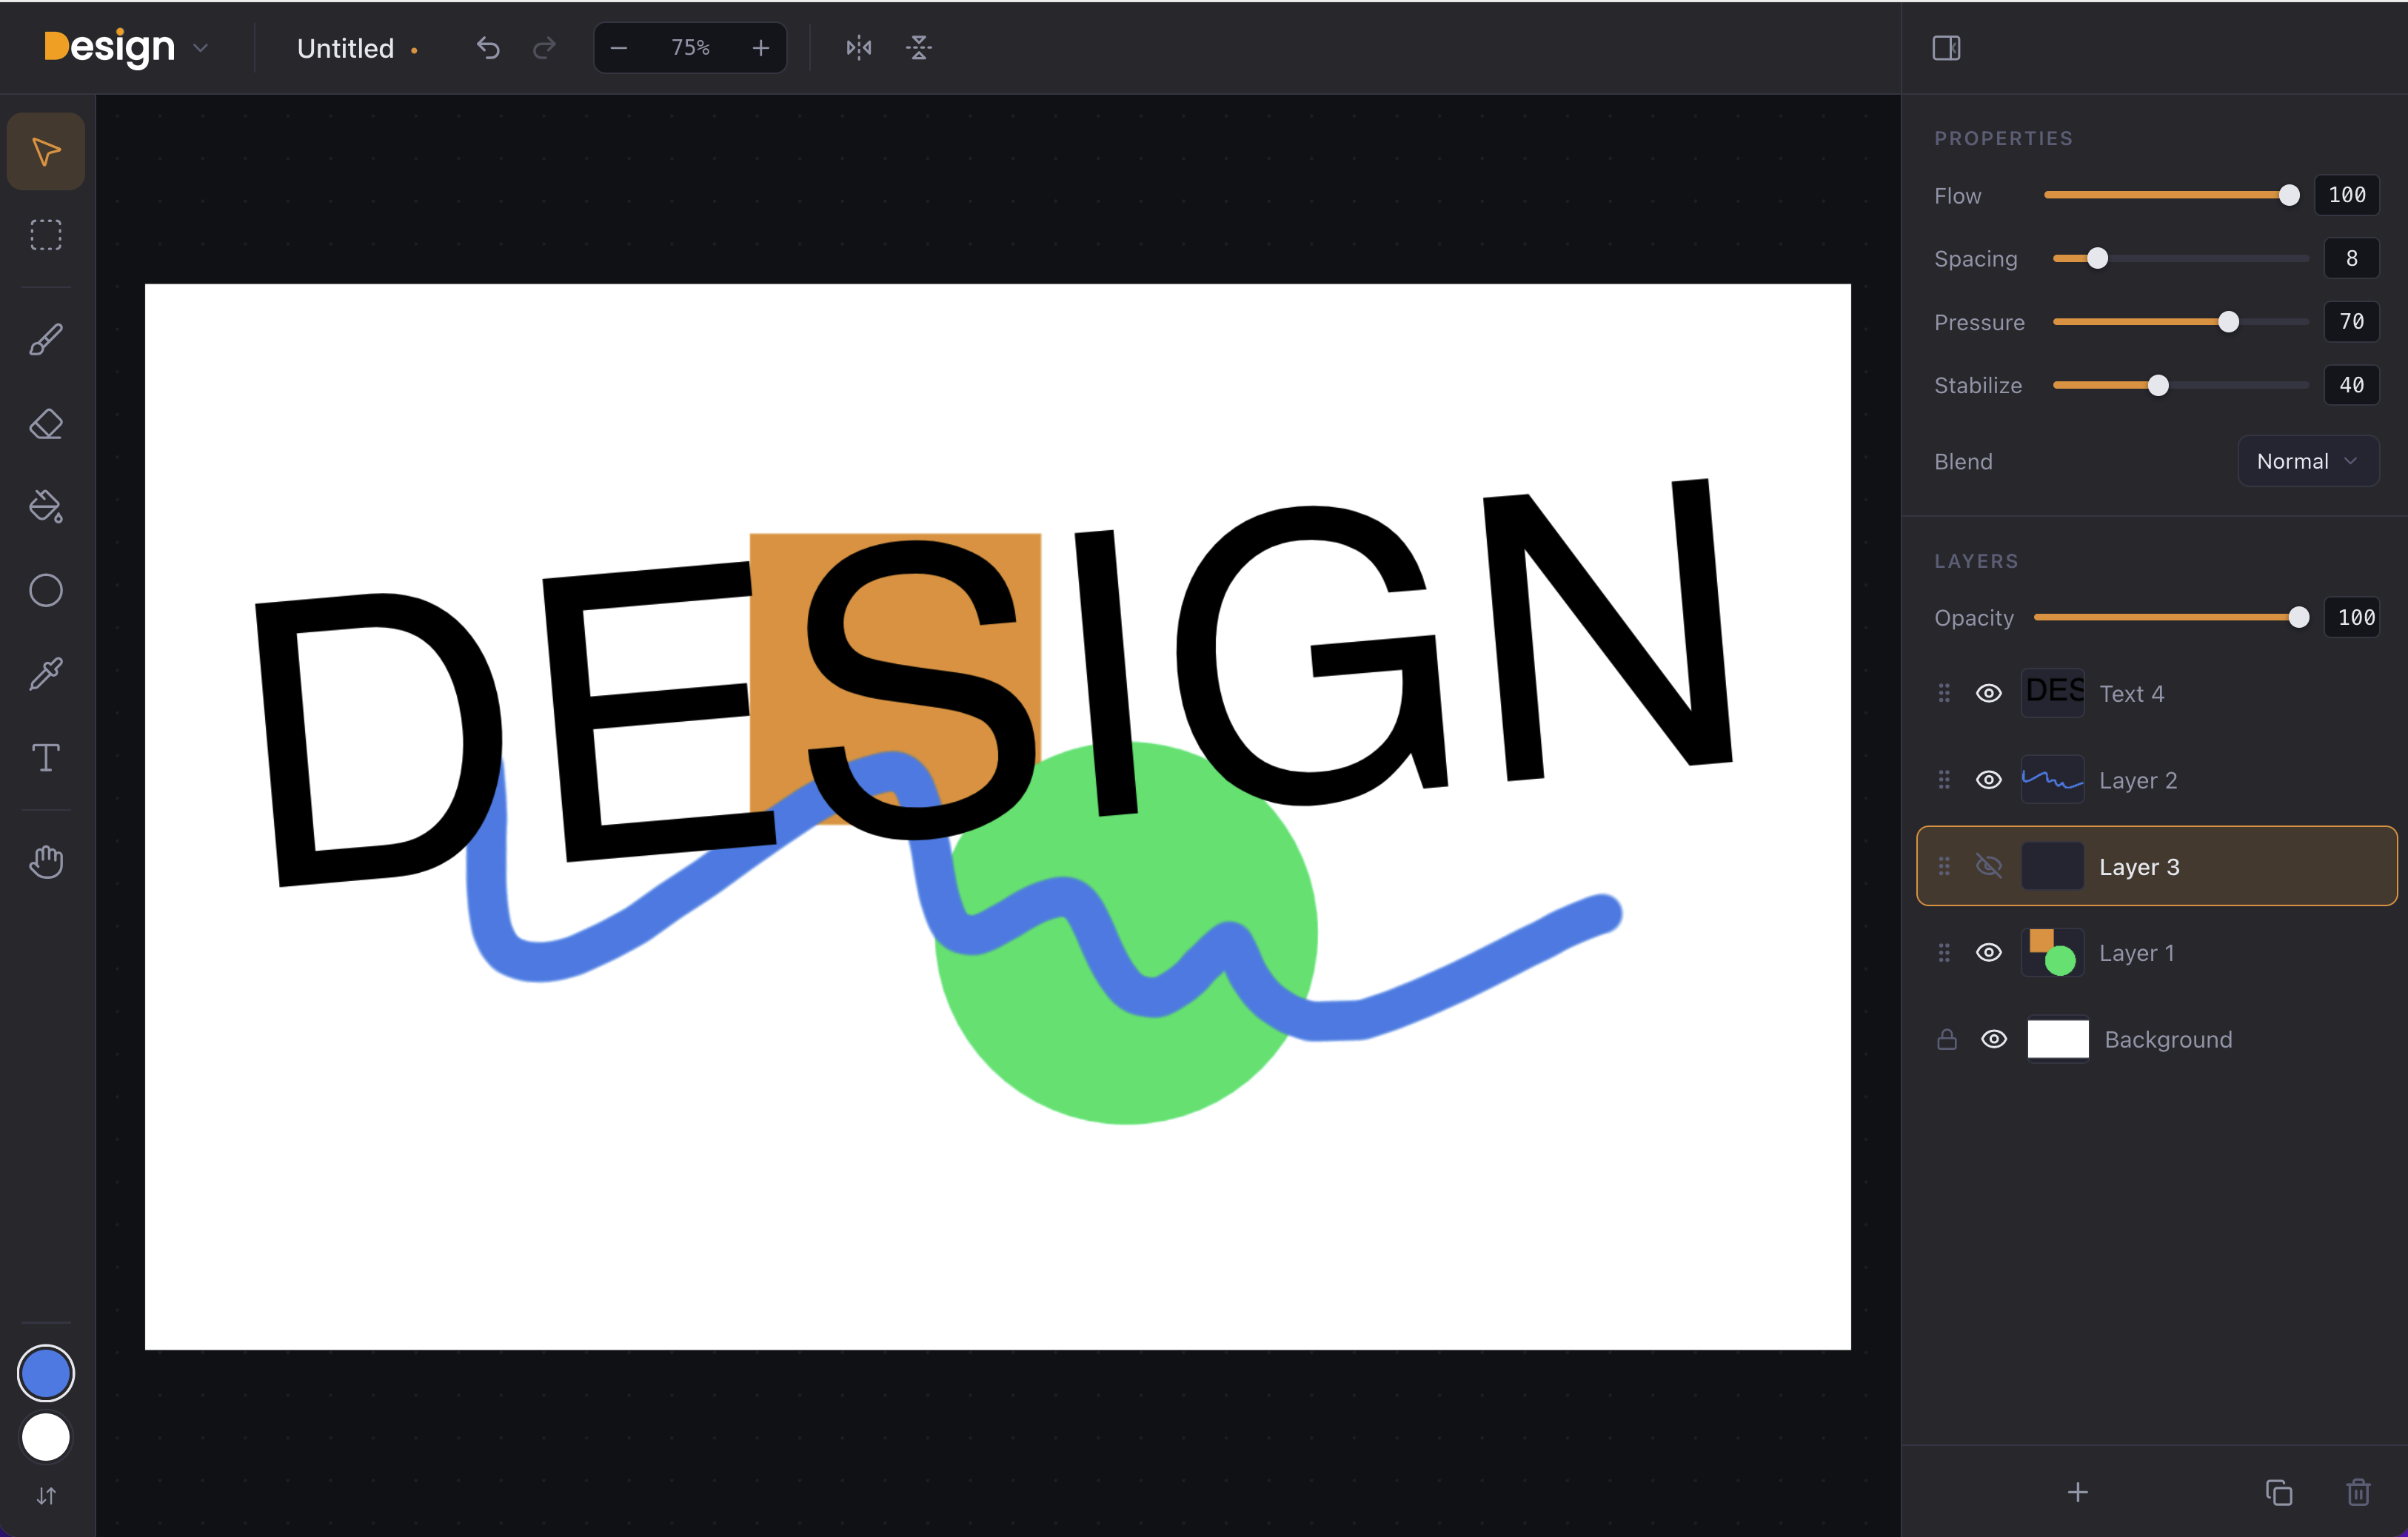Image resolution: width=2408 pixels, height=1537 pixels.
Task: Select the Layer 1 row
Action: [x=2156, y=953]
